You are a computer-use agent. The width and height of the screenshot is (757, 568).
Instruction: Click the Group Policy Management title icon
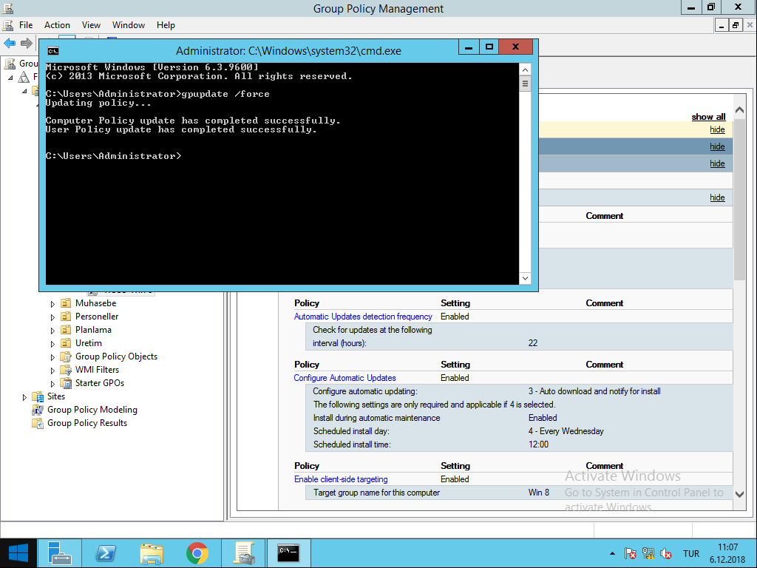click(7, 8)
